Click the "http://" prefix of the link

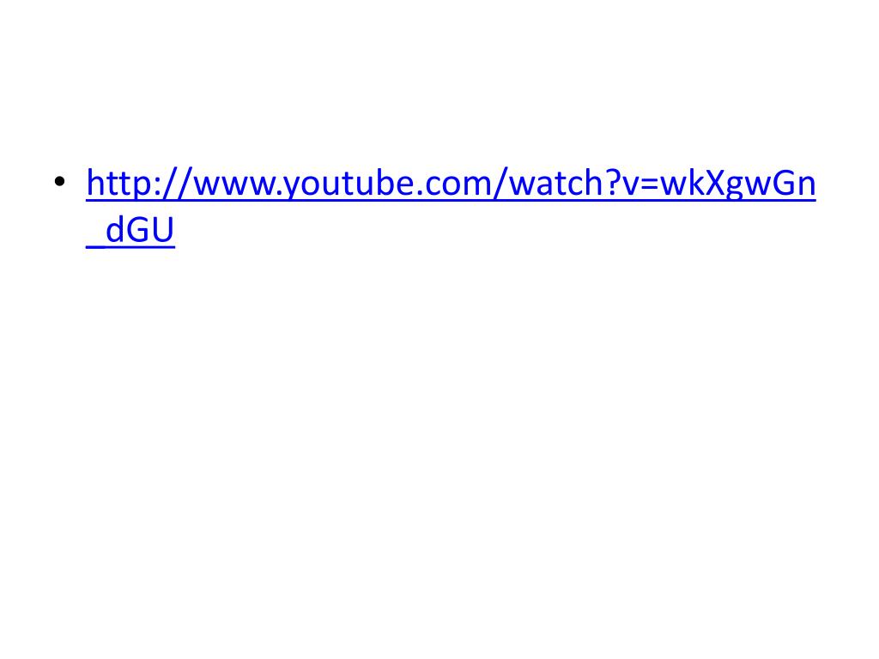click(x=139, y=184)
